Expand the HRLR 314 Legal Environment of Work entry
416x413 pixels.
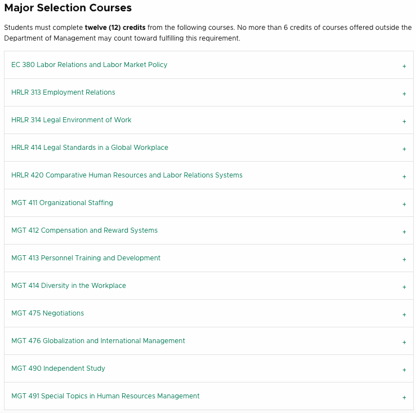[x=71, y=120]
